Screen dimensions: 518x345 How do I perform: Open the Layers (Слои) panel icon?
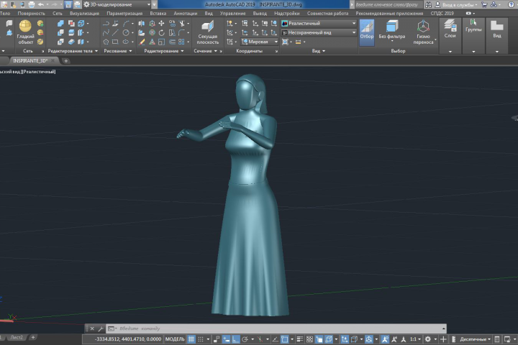coord(450,29)
